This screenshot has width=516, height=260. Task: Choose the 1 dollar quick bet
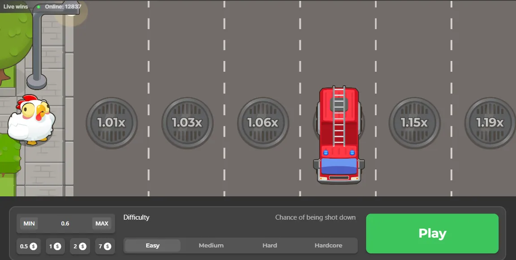[55, 246]
